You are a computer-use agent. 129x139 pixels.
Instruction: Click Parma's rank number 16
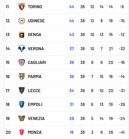pos(8,77)
